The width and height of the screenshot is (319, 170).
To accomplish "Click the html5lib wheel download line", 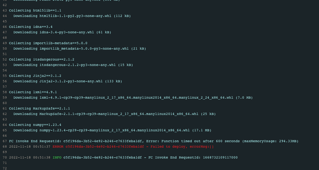I will (x=72, y=16).
